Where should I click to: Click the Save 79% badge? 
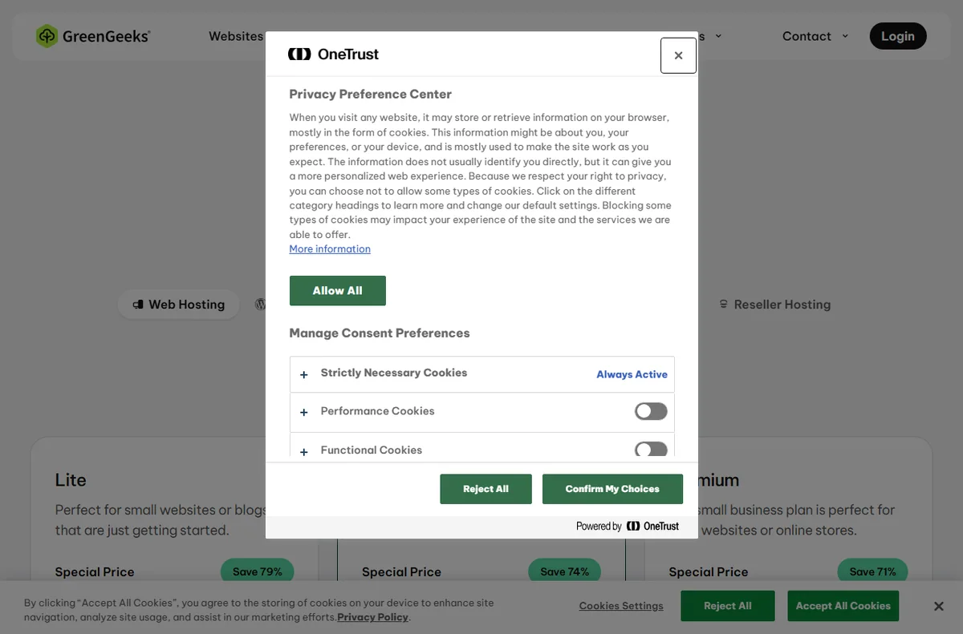coord(258,571)
